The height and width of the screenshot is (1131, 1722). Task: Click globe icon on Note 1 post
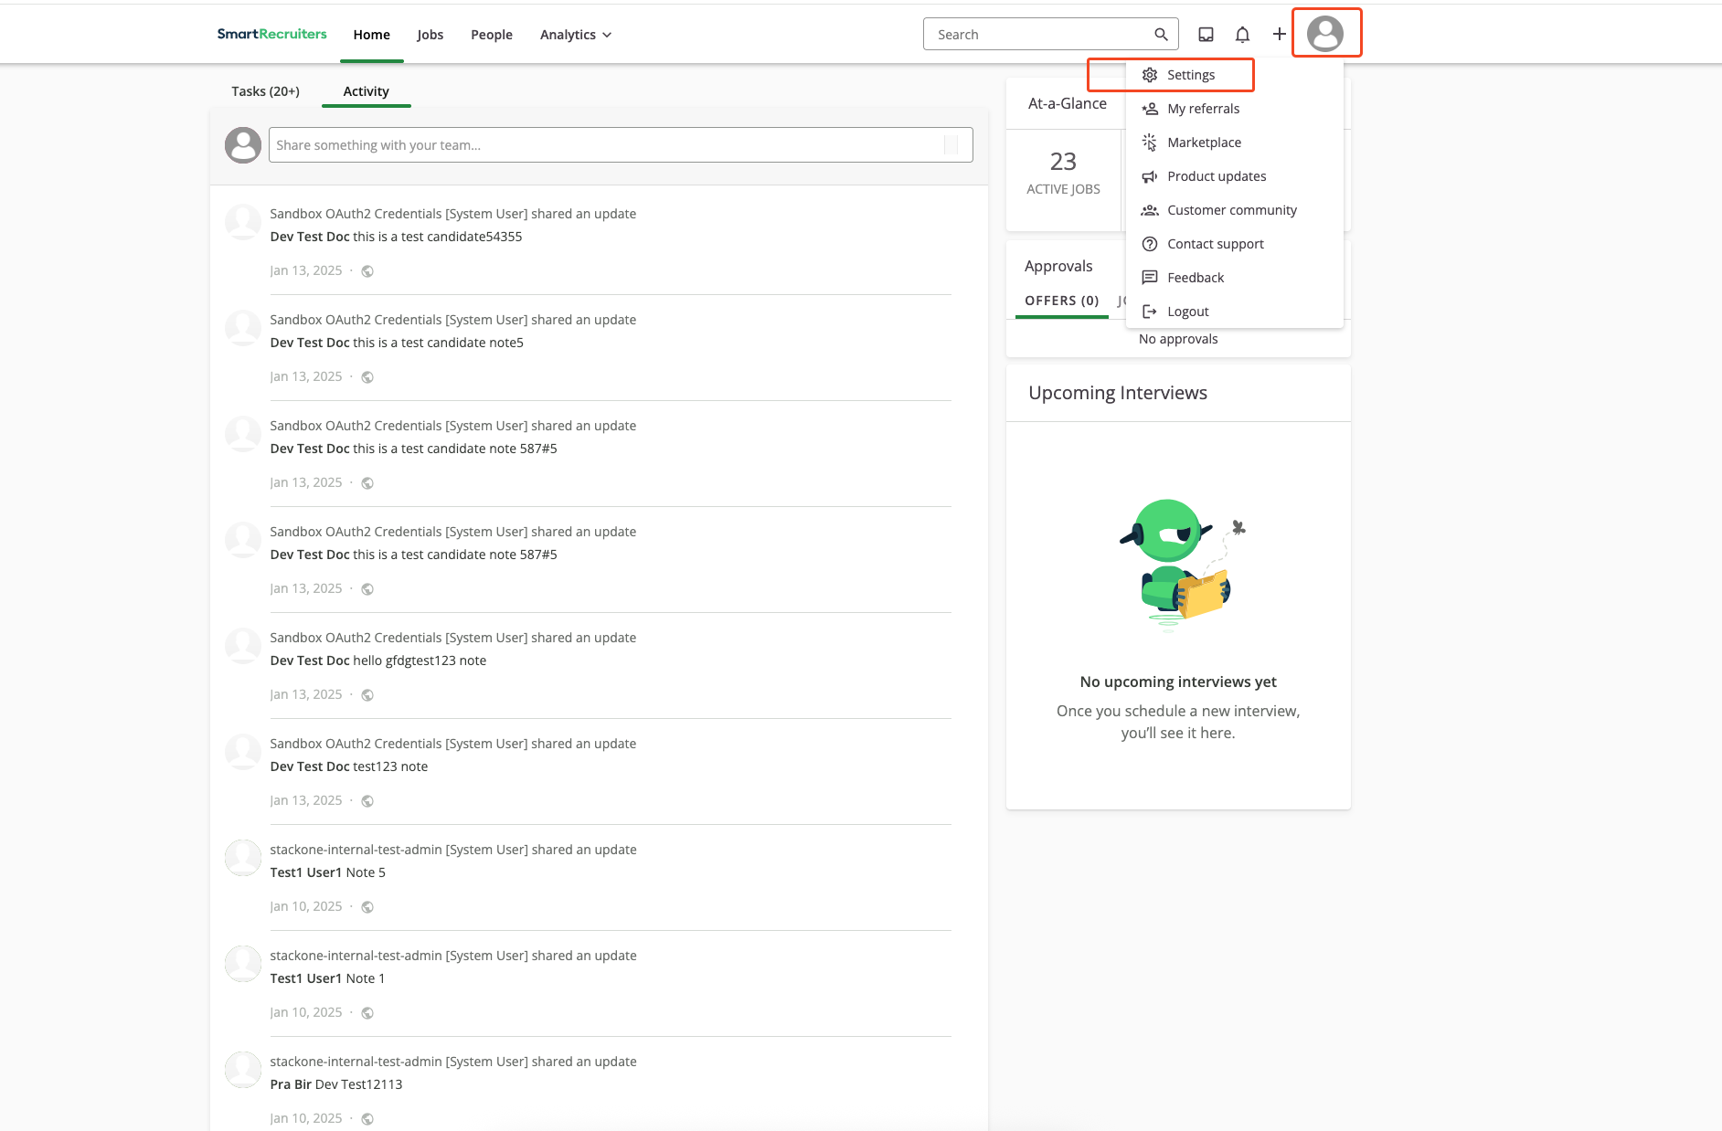point(367,1013)
